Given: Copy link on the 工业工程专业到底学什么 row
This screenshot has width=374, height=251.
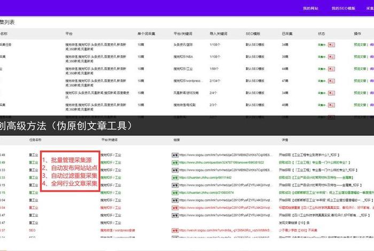Looking at the screenshot, I should click(x=175, y=155).
